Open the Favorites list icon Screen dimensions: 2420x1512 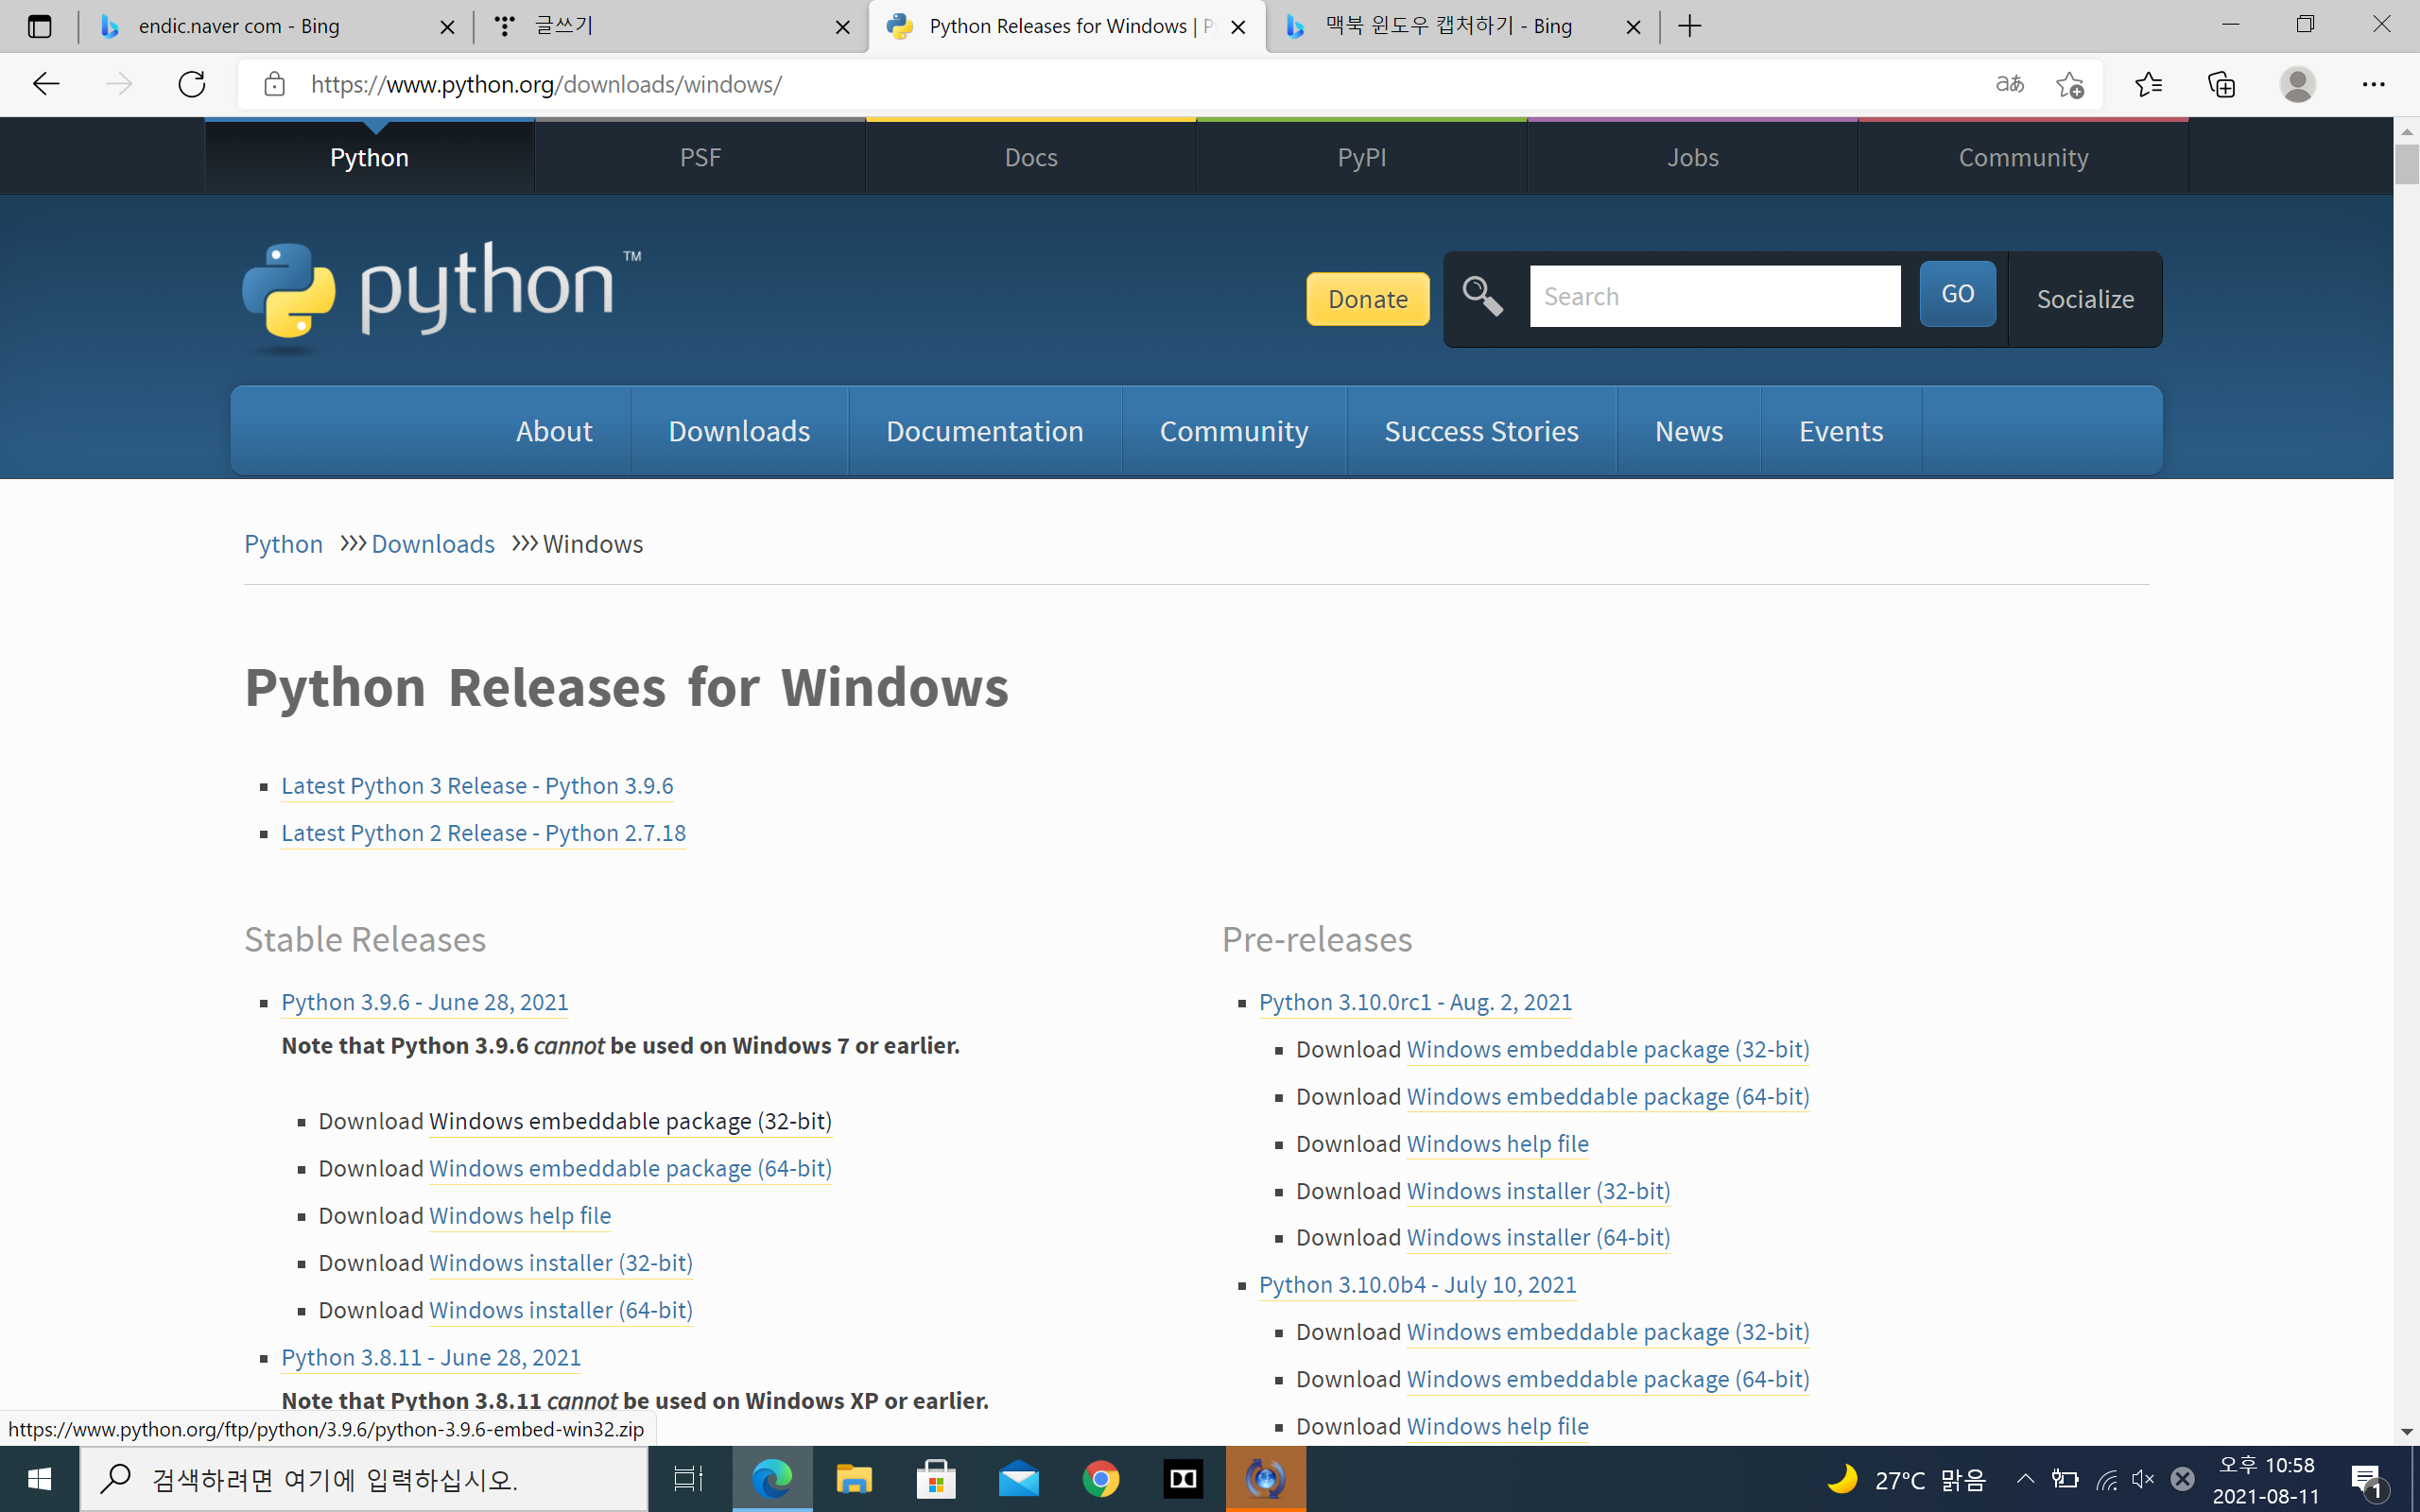(2148, 84)
